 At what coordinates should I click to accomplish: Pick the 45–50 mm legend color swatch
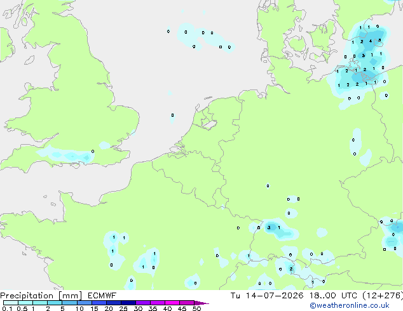pos(187,303)
